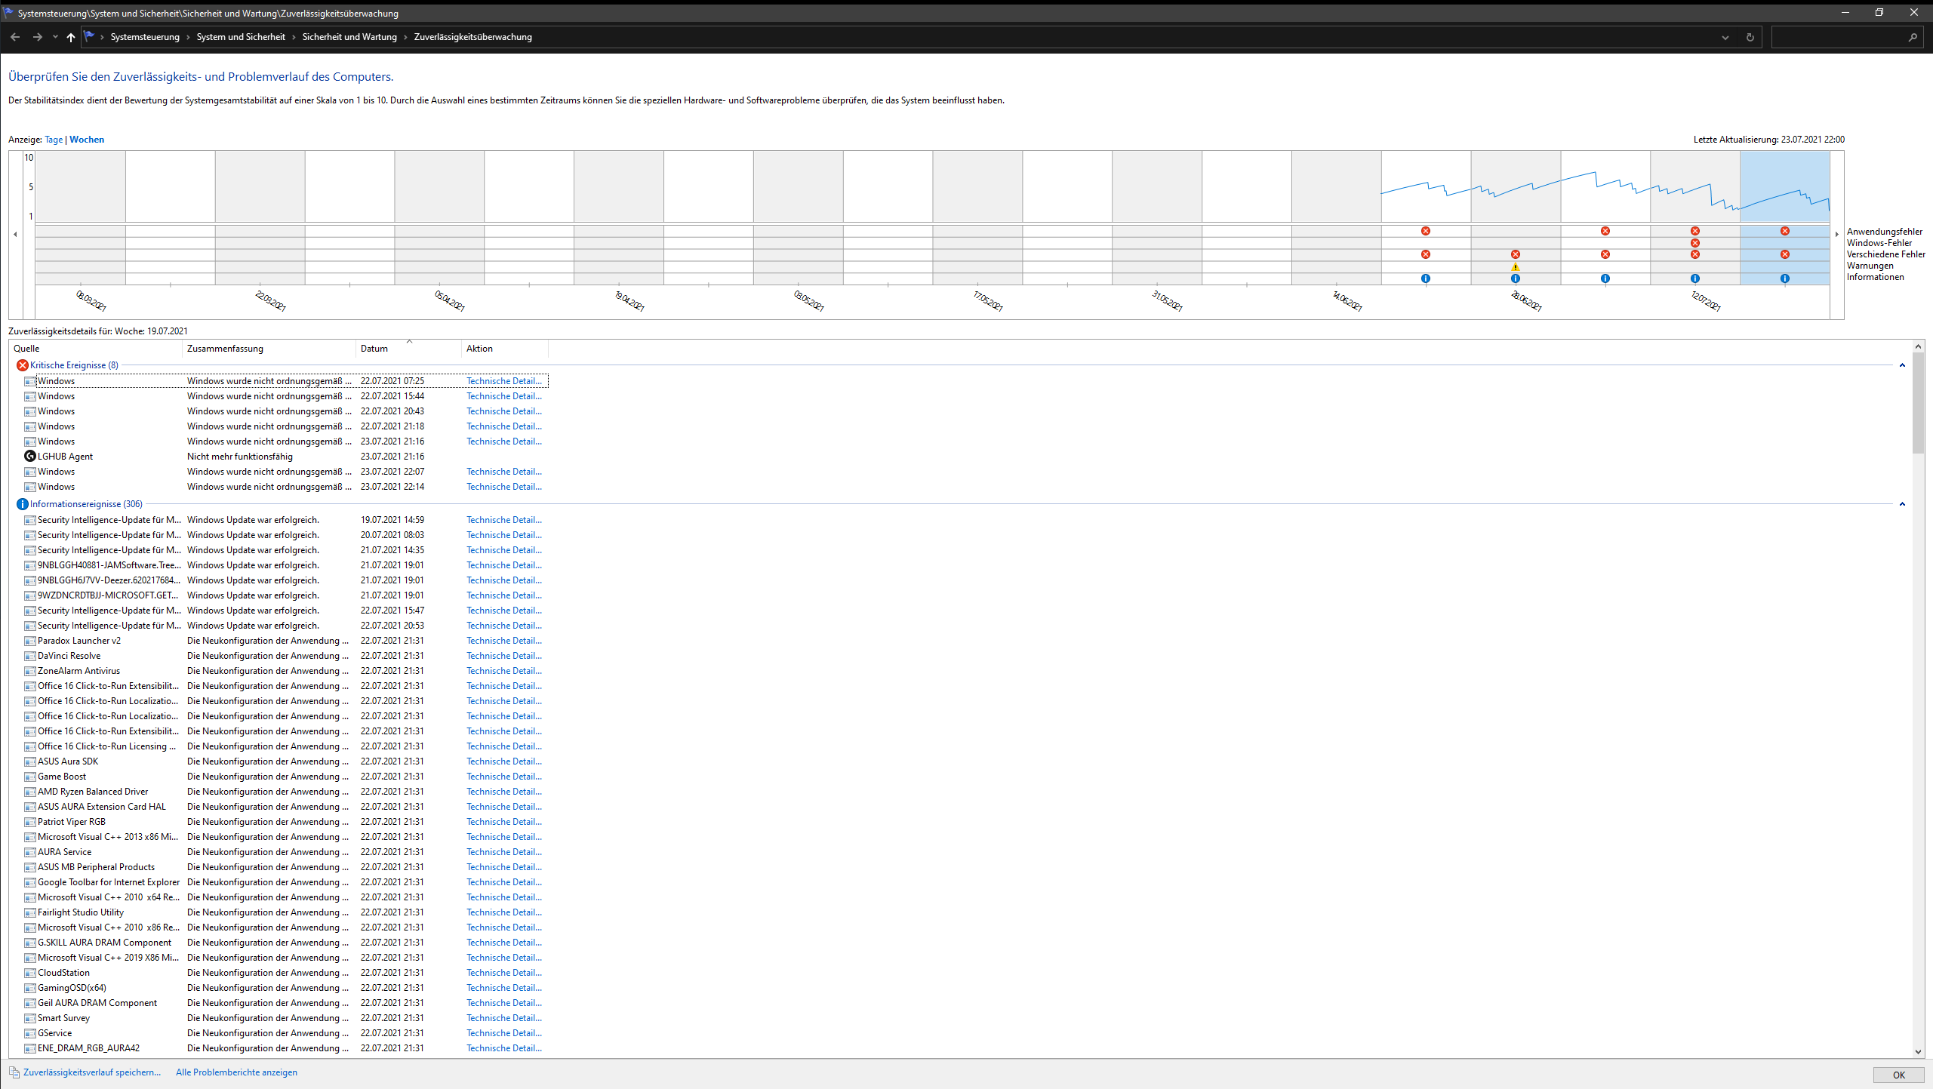Switch chart view to Wochen
The image size is (1933, 1089).
coord(87,140)
